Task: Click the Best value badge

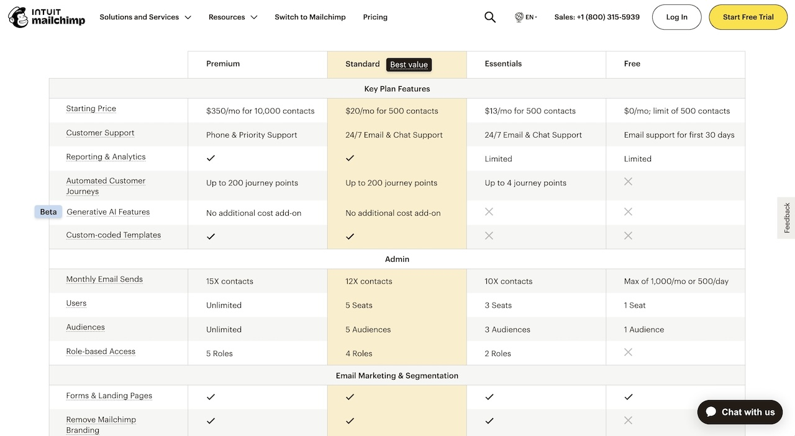Action: click(x=409, y=65)
